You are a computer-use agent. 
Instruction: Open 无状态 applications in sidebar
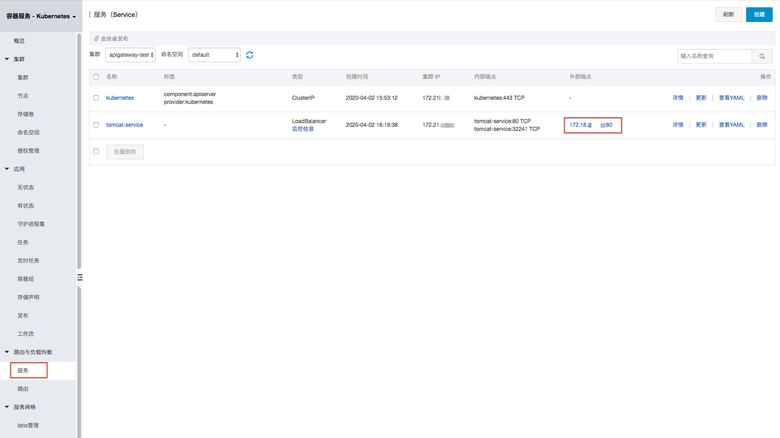point(26,187)
